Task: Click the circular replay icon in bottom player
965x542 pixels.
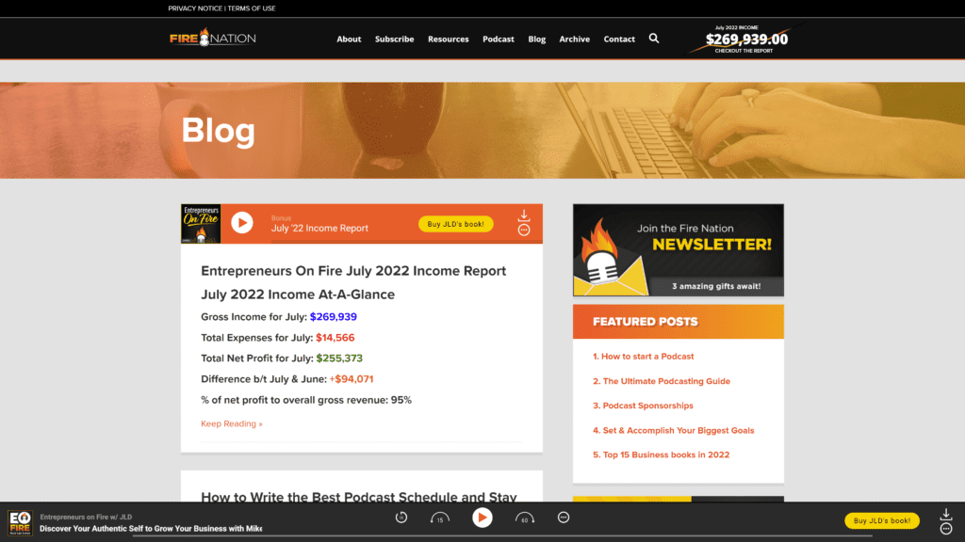Action: [401, 518]
